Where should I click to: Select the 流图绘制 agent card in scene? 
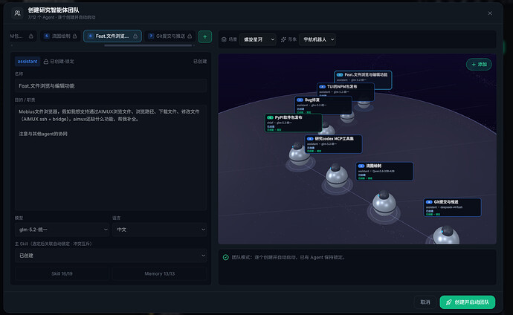tap(384, 171)
